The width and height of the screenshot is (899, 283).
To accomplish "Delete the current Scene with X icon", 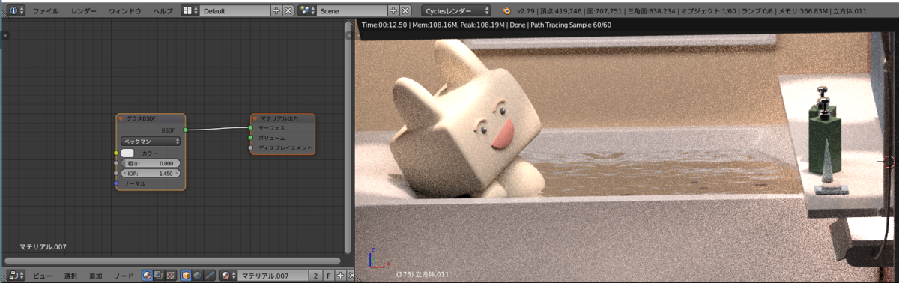I will click(x=405, y=11).
